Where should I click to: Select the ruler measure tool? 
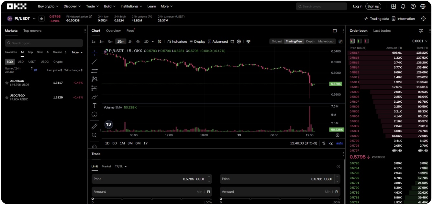click(94, 126)
